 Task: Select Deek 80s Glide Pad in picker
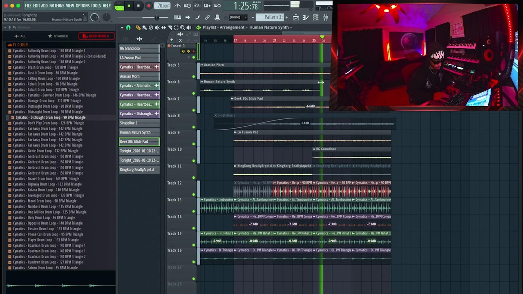coord(139,142)
